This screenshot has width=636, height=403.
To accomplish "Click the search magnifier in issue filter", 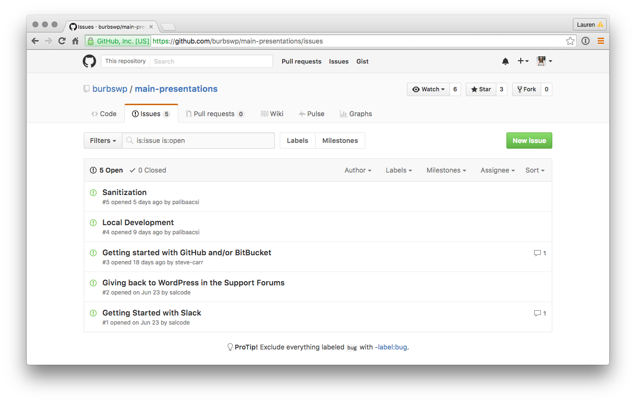I will (130, 141).
